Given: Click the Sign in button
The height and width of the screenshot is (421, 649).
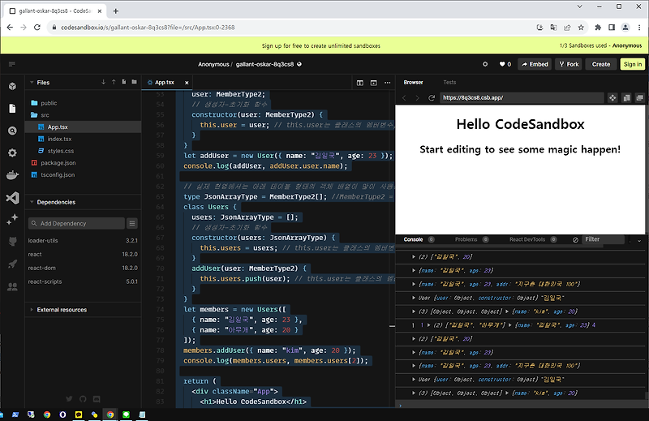Looking at the screenshot, I should 633,64.
